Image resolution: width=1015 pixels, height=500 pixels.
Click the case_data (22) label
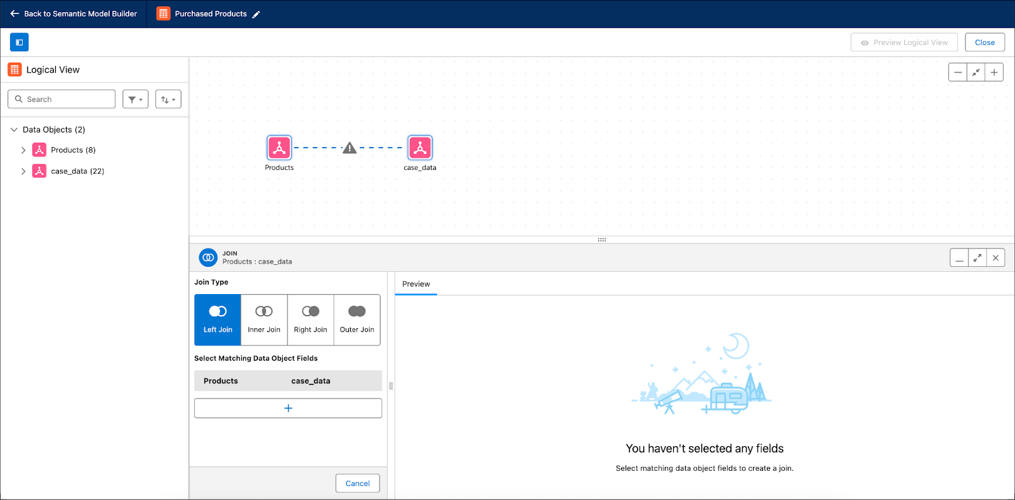[x=78, y=171]
